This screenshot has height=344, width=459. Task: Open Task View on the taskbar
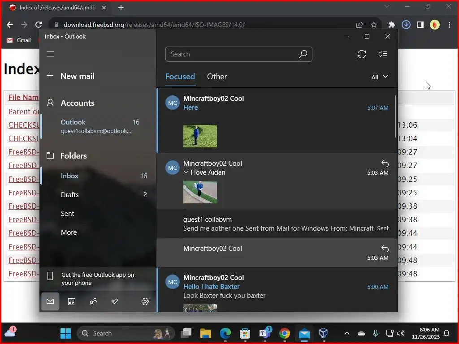pos(186,333)
